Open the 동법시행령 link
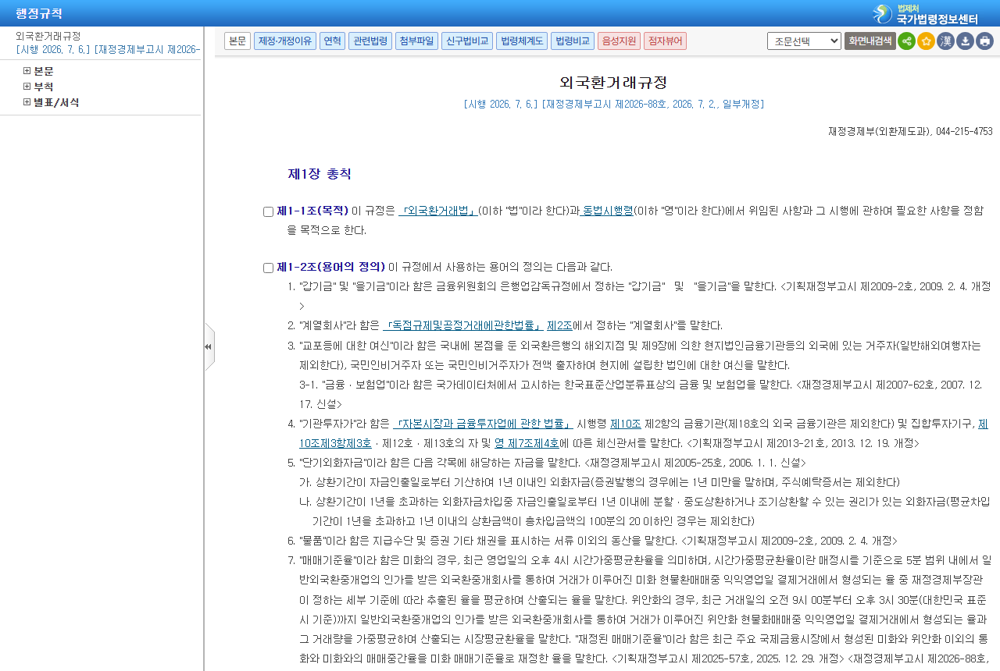Image resolution: width=1000 pixels, height=671 pixels. 606,211
